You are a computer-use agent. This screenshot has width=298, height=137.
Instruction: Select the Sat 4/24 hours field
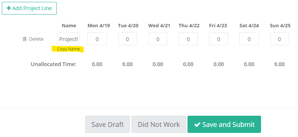pos(249,39)
